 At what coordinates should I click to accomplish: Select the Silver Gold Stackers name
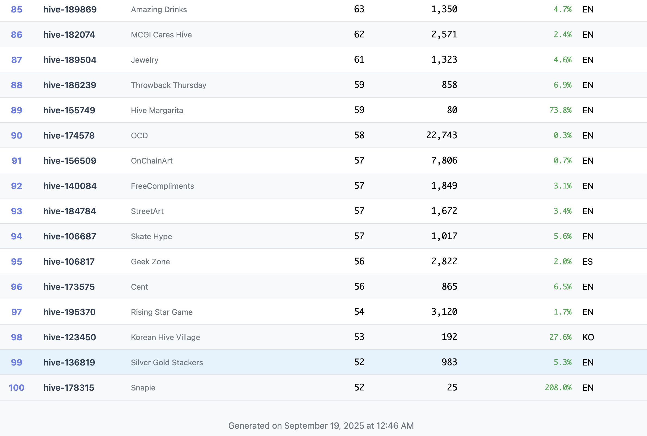coord(167,363)
